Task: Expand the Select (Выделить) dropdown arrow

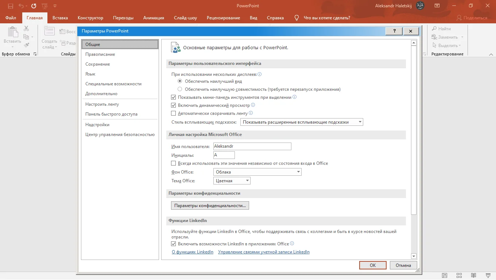Action: (x=460, y=46)
